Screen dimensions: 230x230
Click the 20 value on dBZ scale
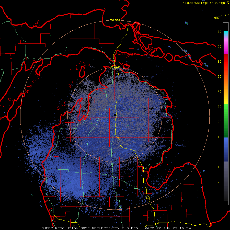point(220,122)
